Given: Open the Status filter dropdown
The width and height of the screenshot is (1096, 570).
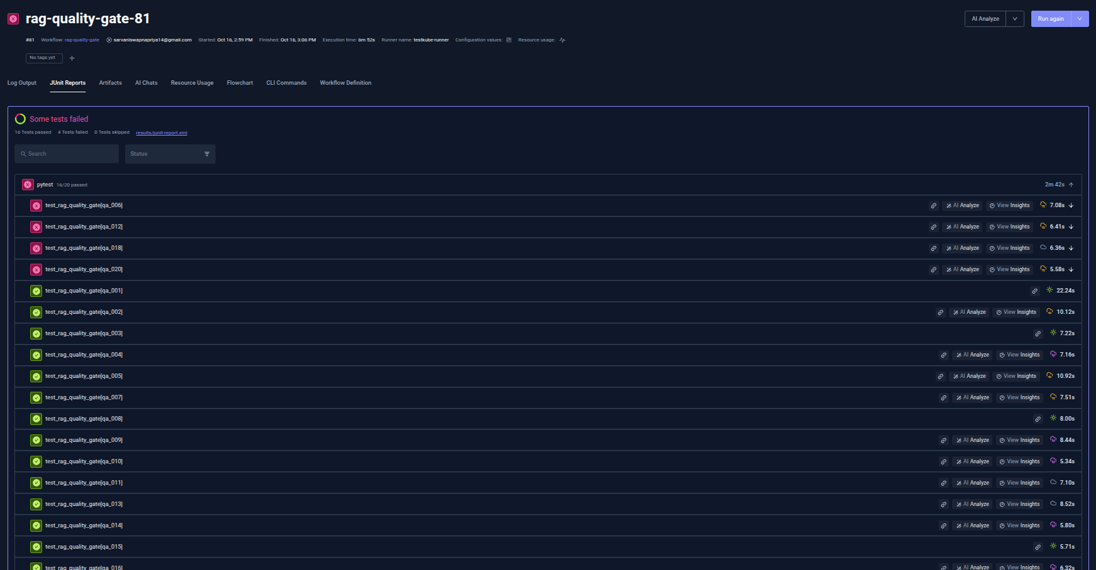Looking at the screenshot, I should point(170,154).
